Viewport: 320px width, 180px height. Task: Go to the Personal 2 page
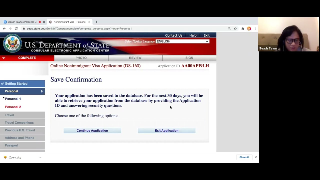click(x=13, y=107)
